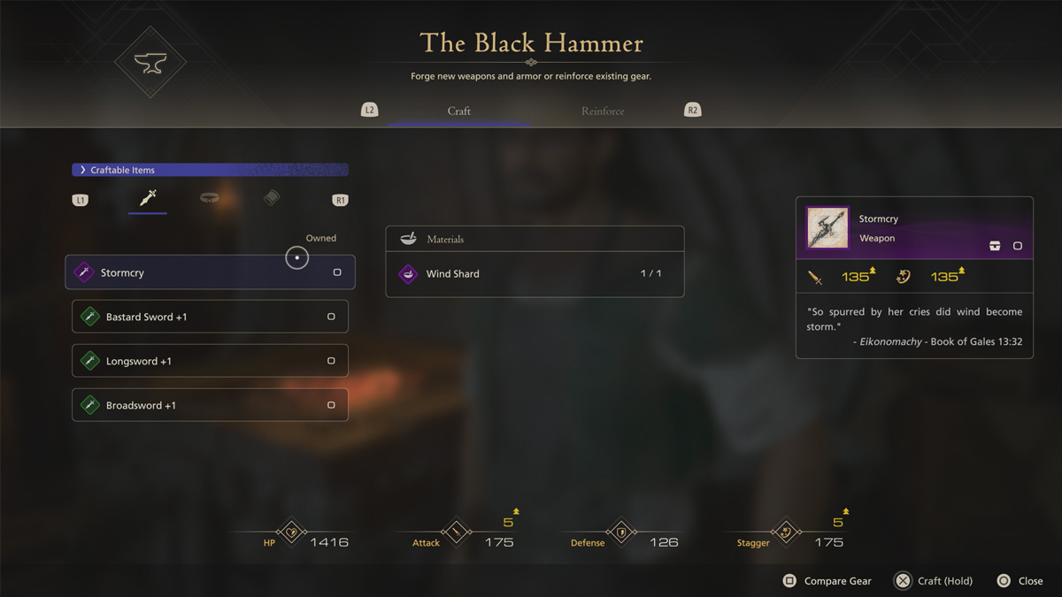
Task: Select the belt armor category icon
Action: click(210, 198)
